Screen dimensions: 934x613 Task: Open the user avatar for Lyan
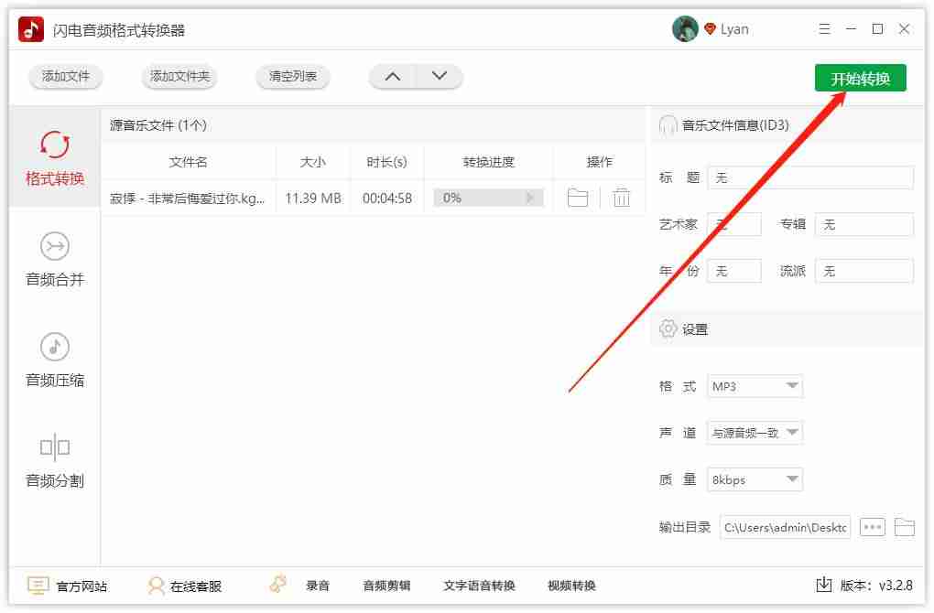click(x=685, y=28)
